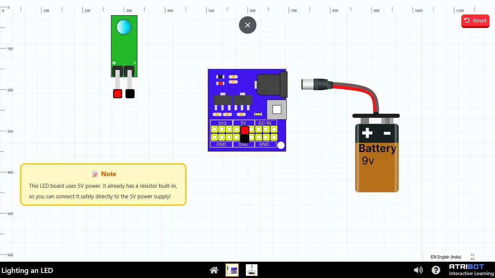
Task: Click the DC barrel jack on power board
Action: [x=272, y=85]
